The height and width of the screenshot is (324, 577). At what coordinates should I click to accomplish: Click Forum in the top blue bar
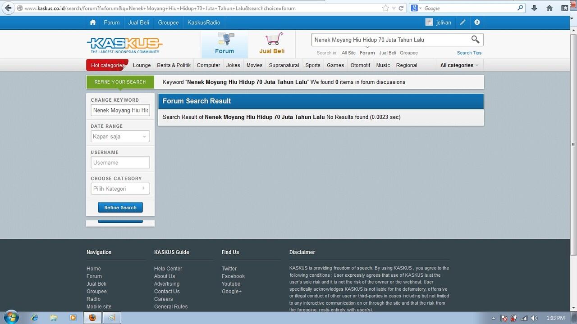112,22
